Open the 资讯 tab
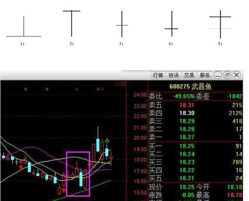Screen dimensions: 249x201 pyautogui.click(x=174, y=75)
